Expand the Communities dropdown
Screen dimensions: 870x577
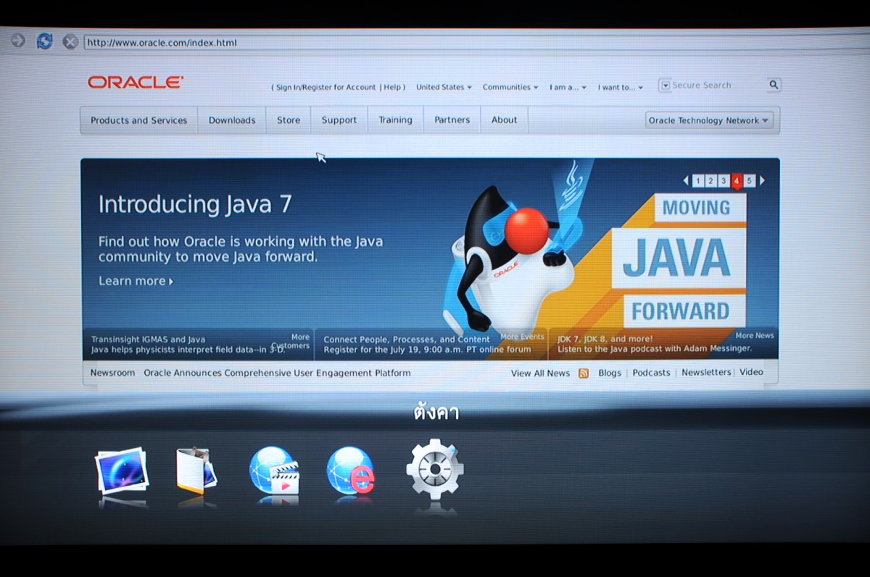tap(510, 87)
